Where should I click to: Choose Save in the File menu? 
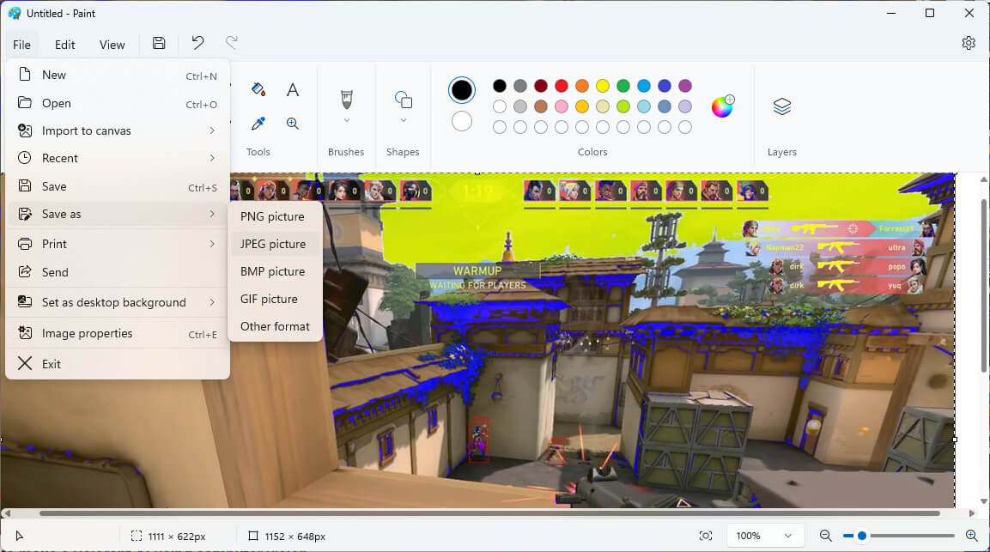coord(118,186)
